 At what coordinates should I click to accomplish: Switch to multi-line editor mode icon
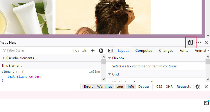click(x=206, y=103)
